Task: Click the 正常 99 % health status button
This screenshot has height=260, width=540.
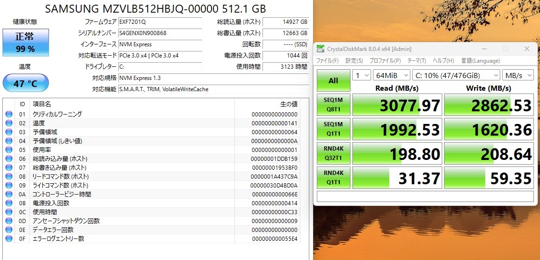Action: click(26, 43)
